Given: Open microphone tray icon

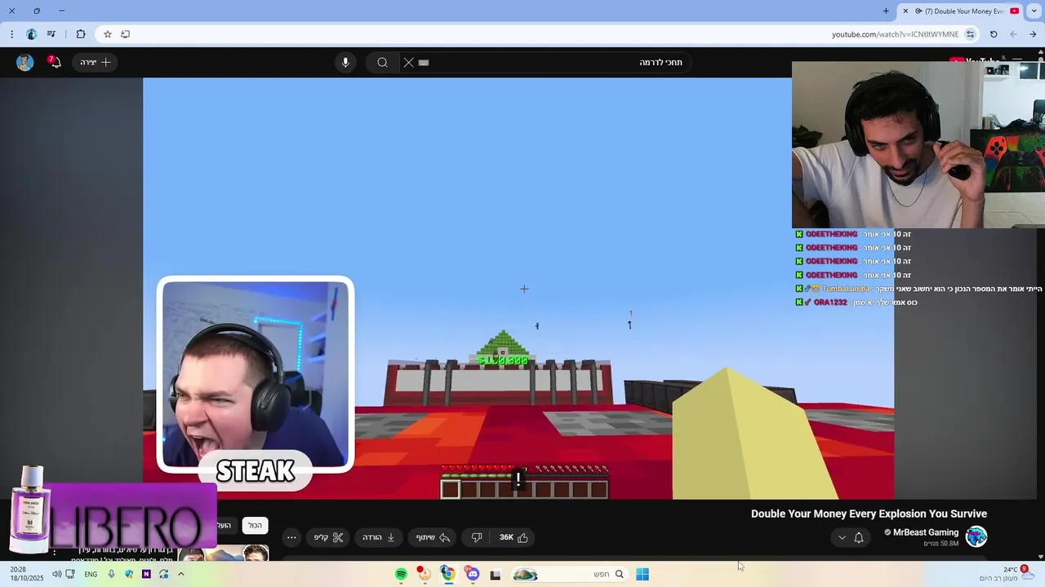Looking at the screenshot, I should tap(111, 574).
